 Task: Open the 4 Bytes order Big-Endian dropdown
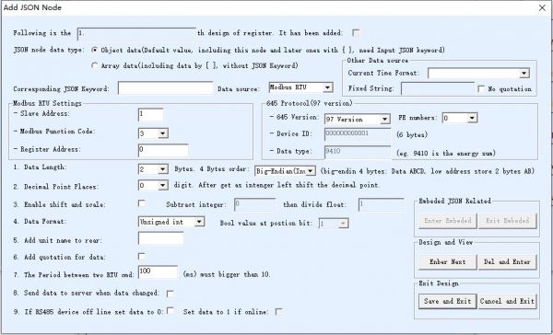pyautogui.click(x=311, y=171)
